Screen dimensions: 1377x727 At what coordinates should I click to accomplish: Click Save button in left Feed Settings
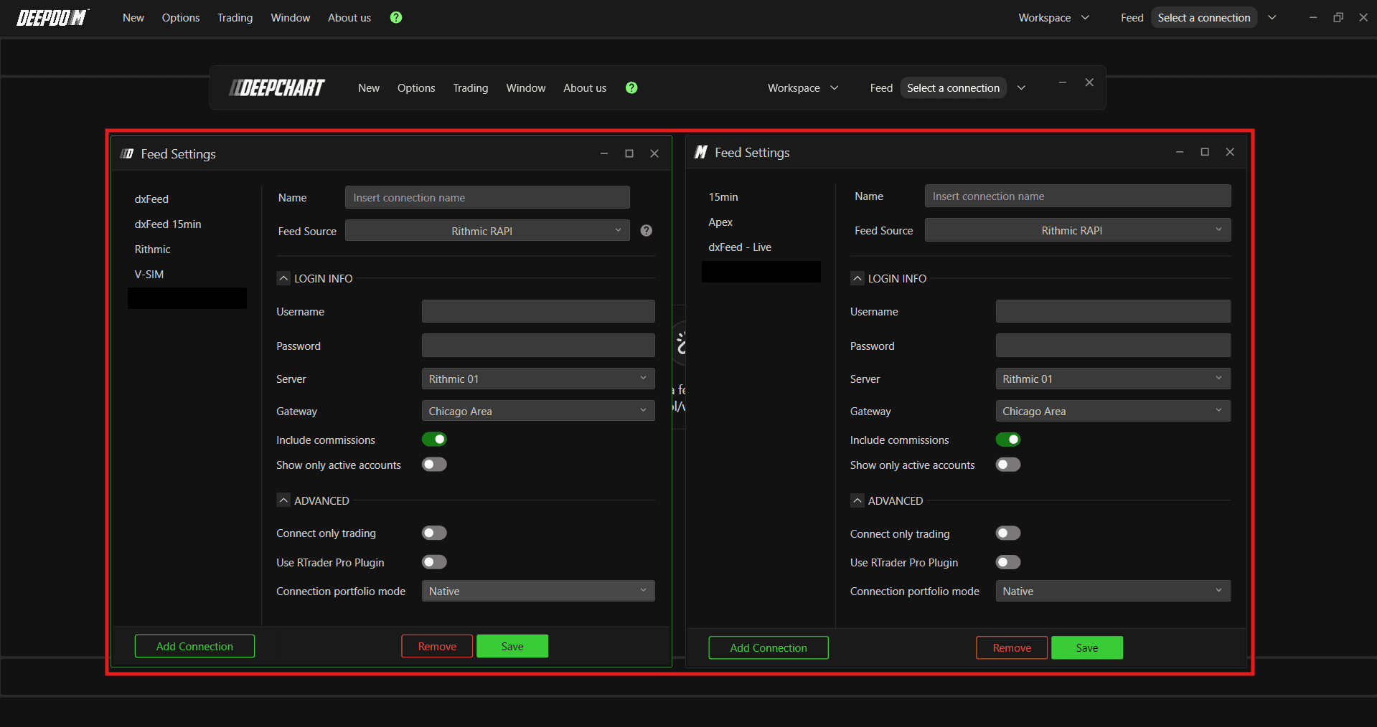(512, 646)
